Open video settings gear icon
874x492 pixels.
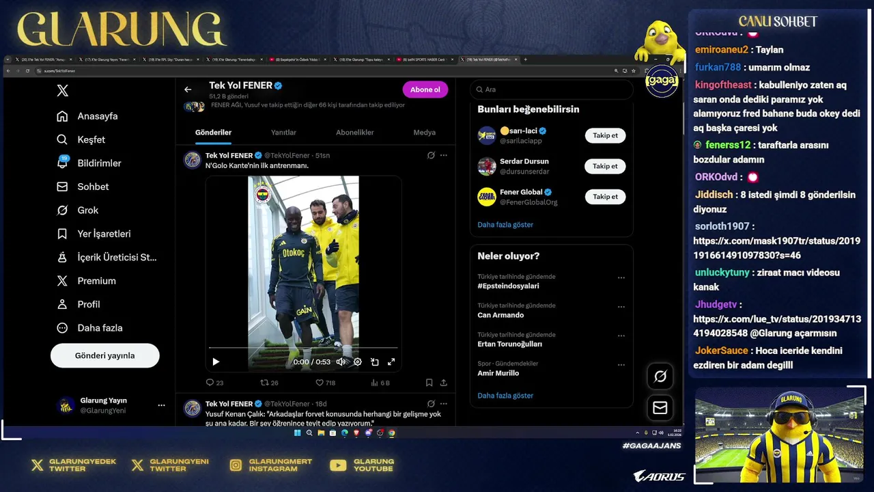pyautogui.click(x=357, y=362)
